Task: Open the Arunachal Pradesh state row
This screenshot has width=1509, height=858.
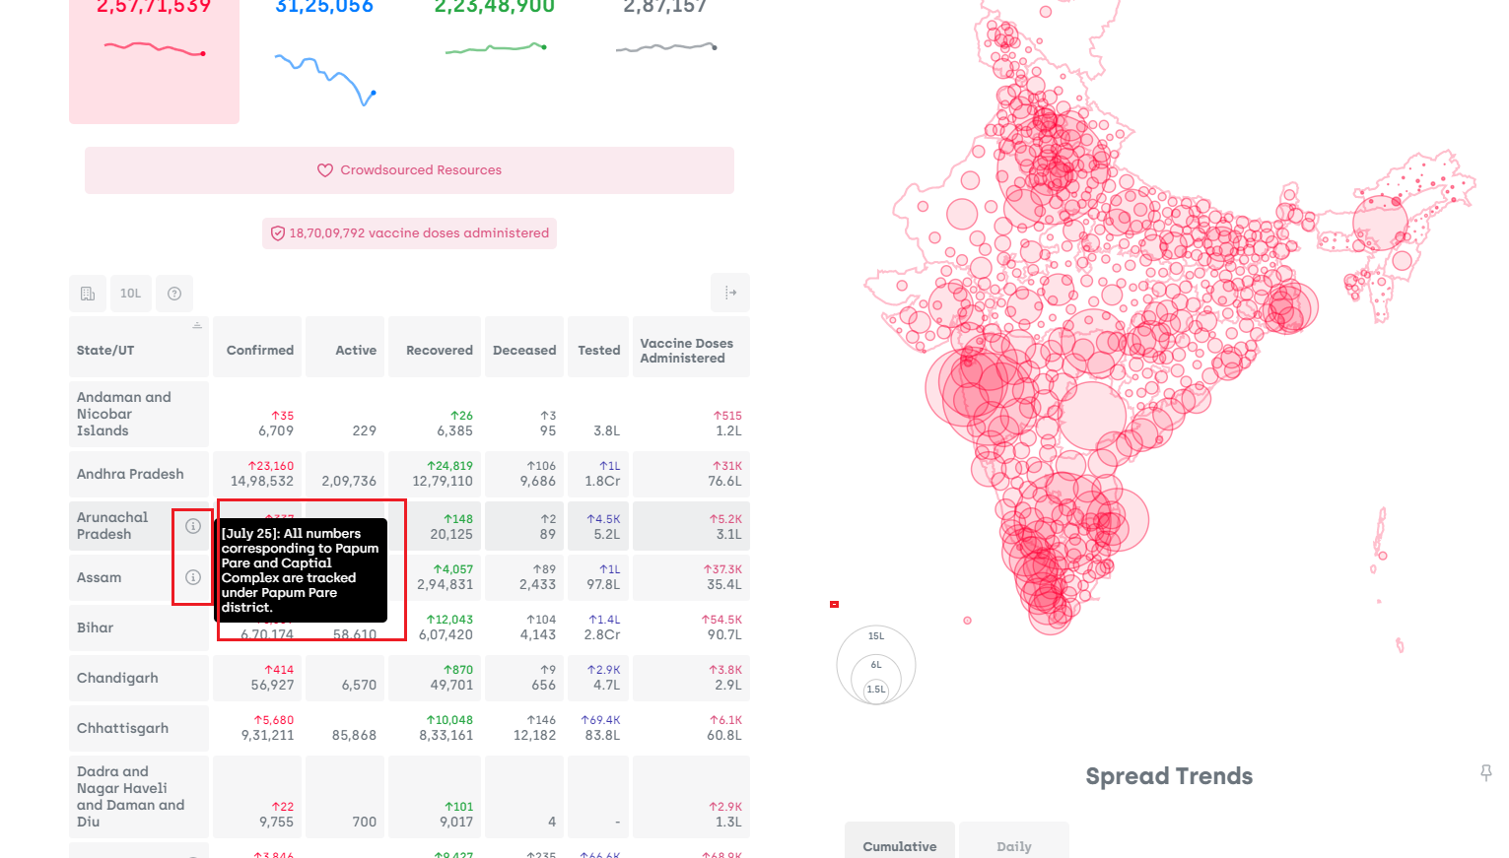Action: [x=409, y=526]
